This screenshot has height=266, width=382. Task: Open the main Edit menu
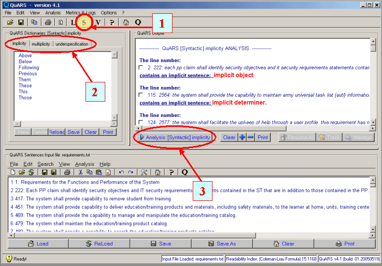[x=20, y=13]
